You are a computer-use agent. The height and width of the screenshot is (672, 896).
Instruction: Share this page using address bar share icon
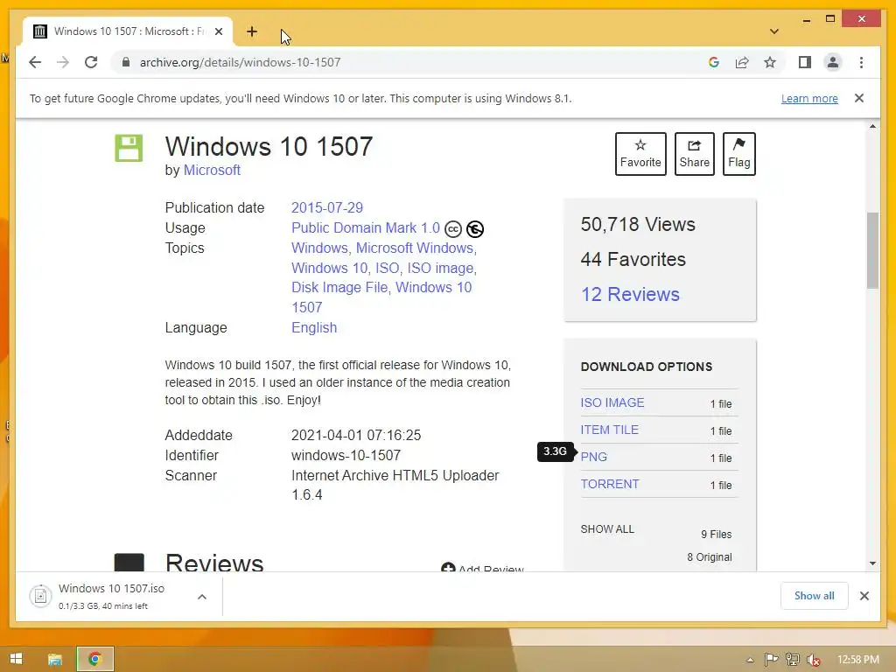(742, 62)
